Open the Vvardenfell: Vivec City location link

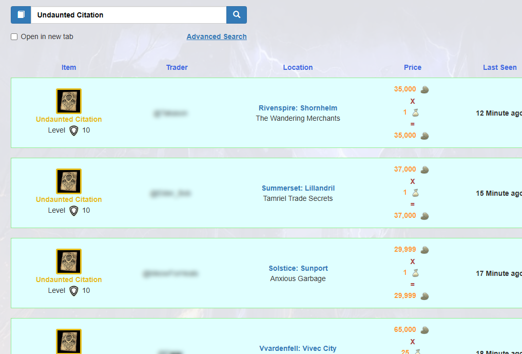click(x=298, y=348)
